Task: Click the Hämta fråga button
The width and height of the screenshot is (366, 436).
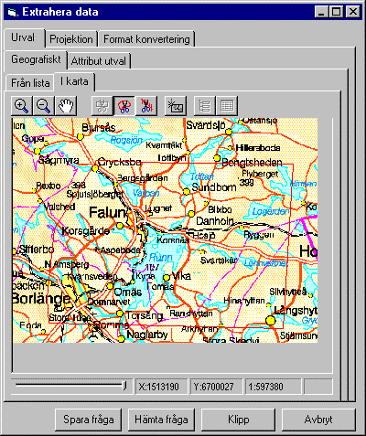Action: click(161, 420)
